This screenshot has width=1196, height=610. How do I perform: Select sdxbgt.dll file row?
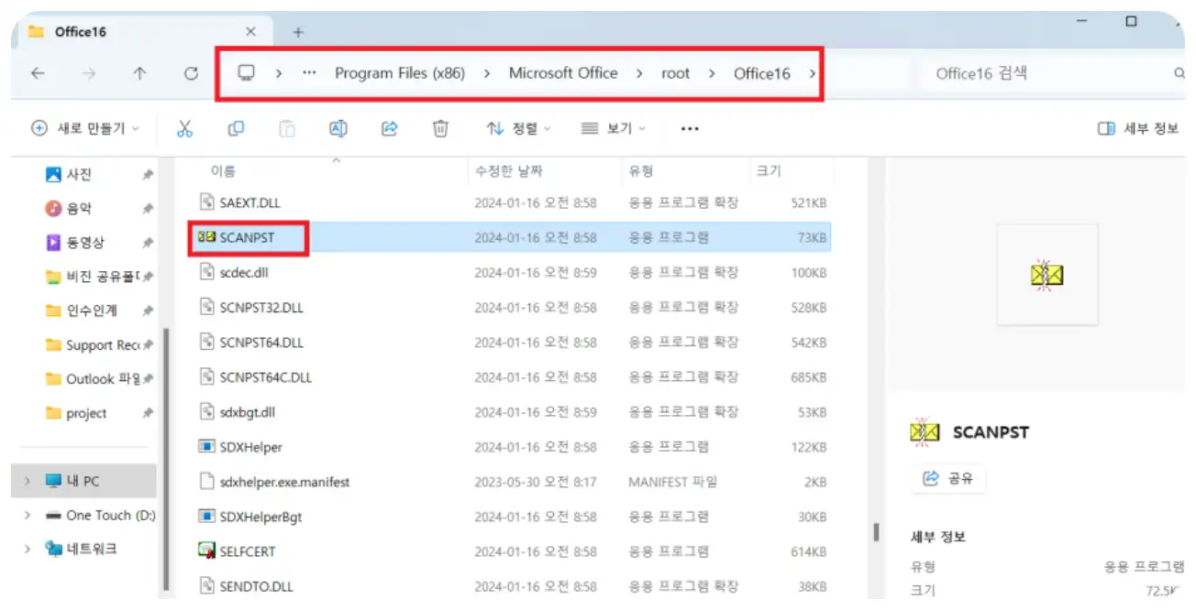512,412
